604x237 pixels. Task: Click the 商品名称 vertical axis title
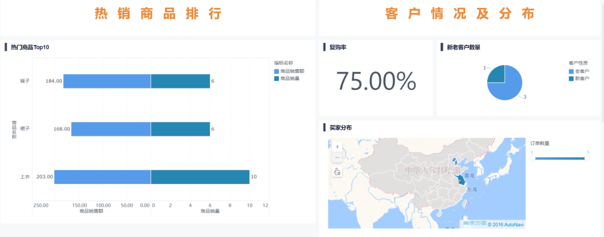[x=14, y=129]
